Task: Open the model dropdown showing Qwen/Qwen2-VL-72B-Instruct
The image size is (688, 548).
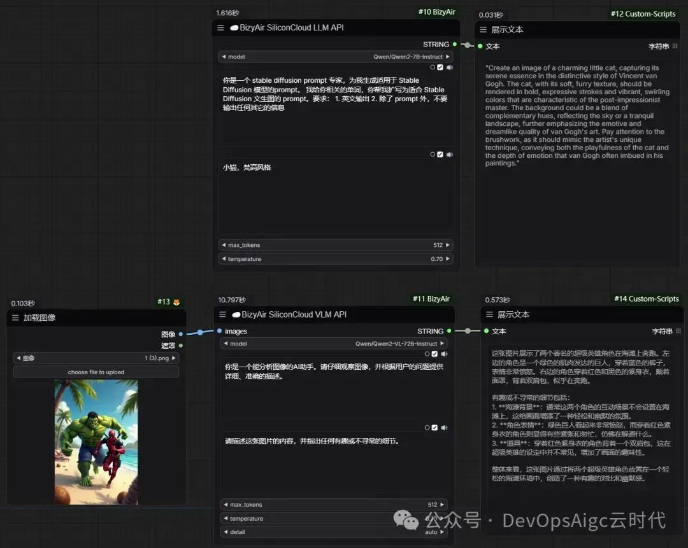Action: click(334, 344)
